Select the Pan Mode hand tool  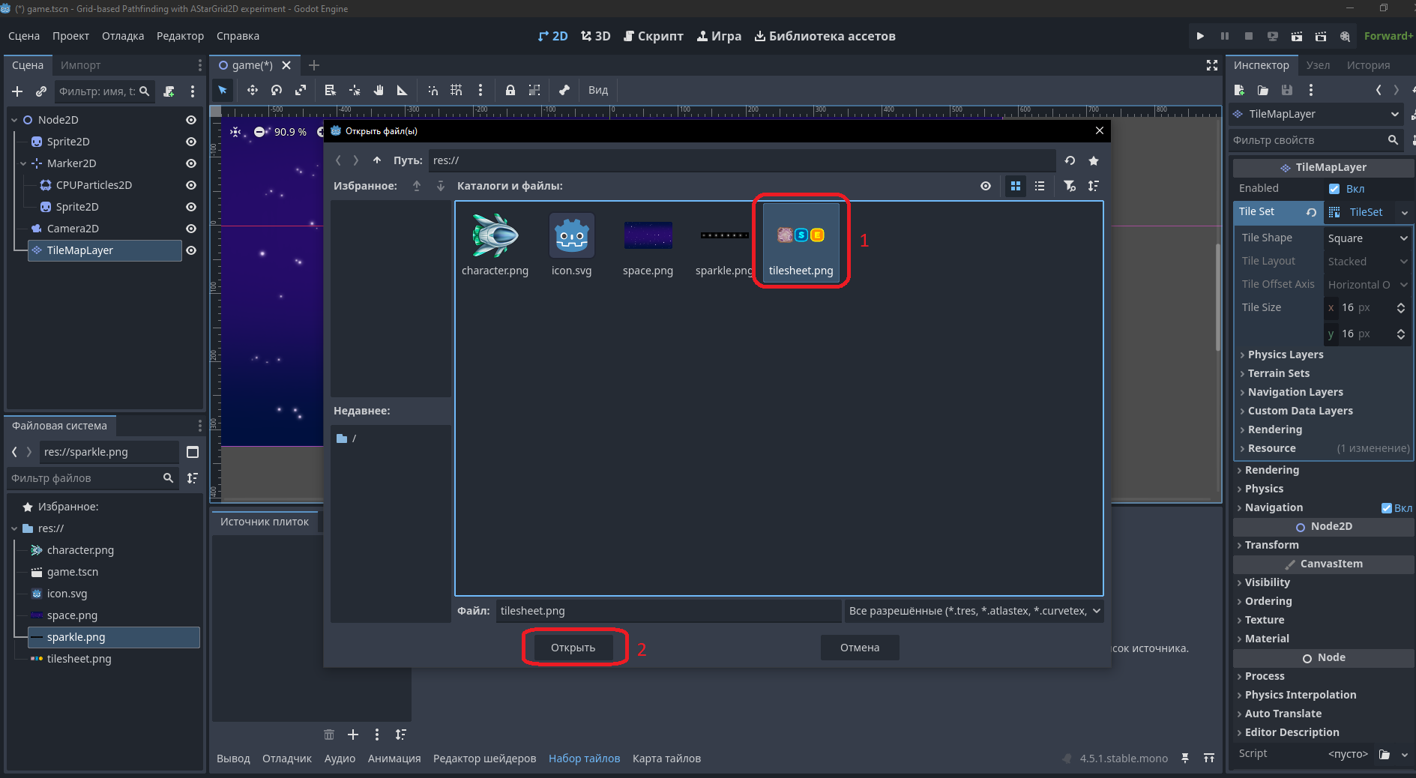pyautogui.click(x=379, y=90)
